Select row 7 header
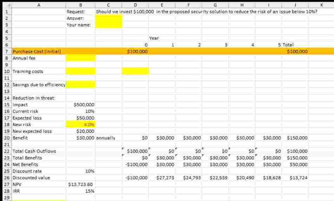Image resolution: width=334 pixels, height=201 pixels. coord(7,51)
